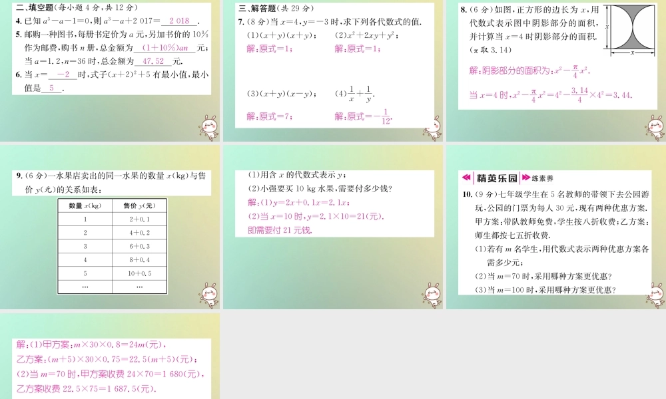Click the table cell 10+0.5

point(139,273)
